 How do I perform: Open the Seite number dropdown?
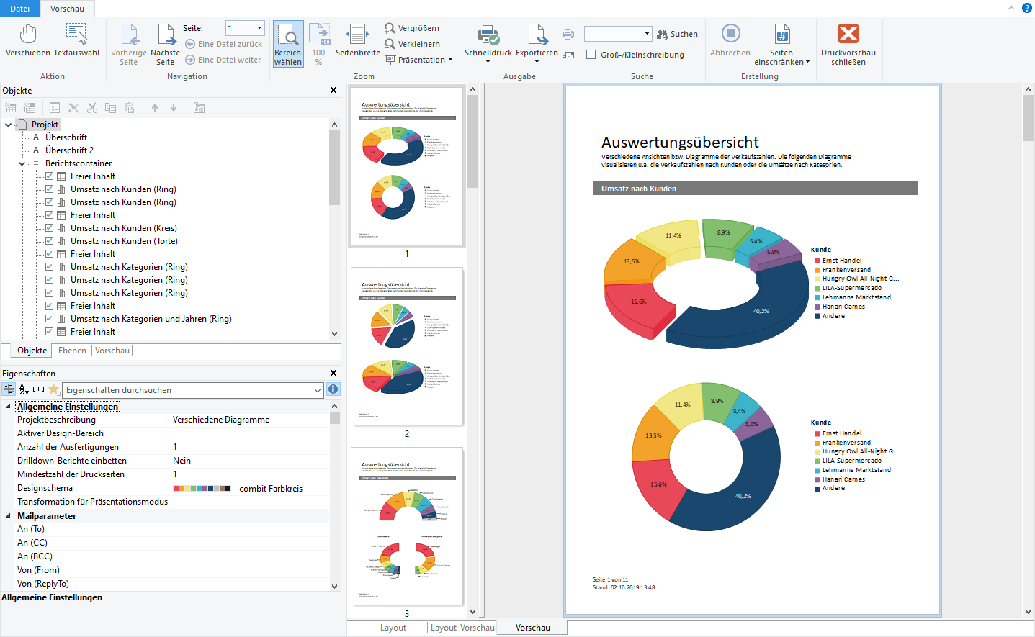pos(259,28)
